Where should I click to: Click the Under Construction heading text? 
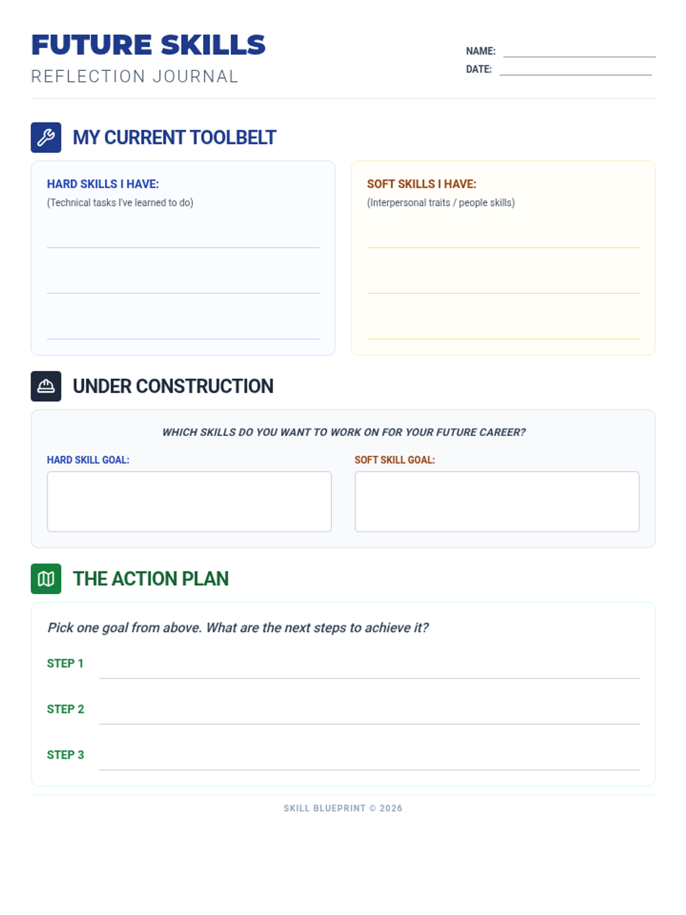tap(173, 386)
